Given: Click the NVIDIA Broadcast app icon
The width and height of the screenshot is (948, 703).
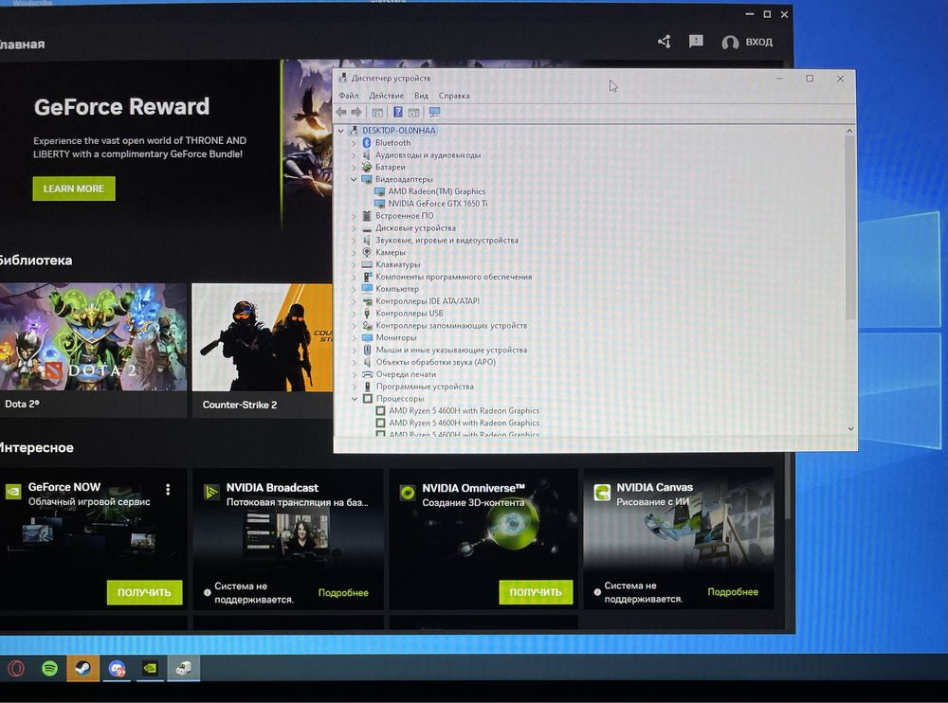Looking at the screenshot, I should click(211, 492).
